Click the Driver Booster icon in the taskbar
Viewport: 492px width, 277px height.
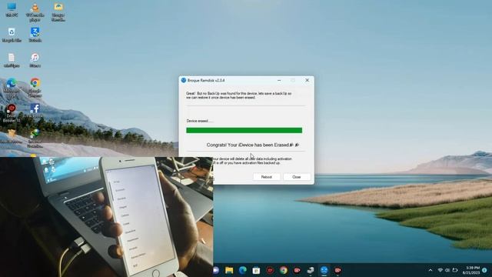(270, 270)
